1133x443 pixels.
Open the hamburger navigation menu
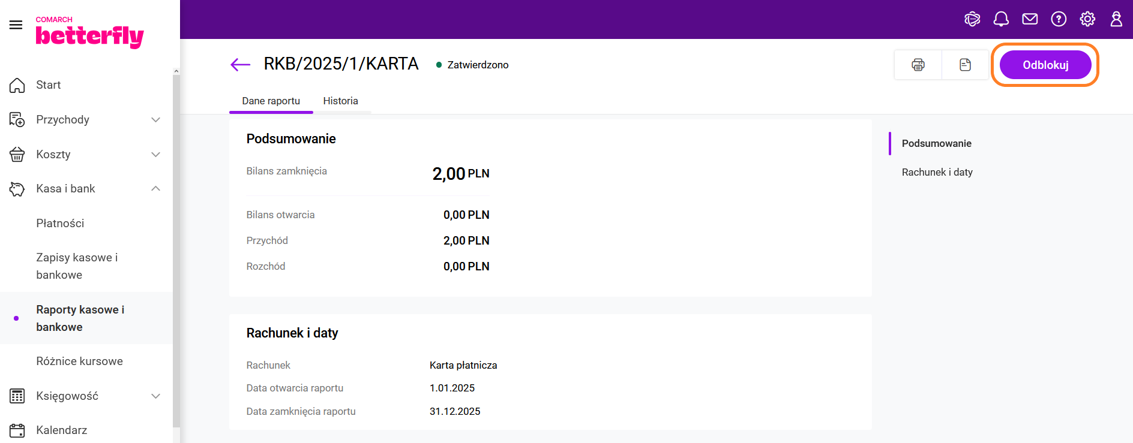tap(16, 25)
